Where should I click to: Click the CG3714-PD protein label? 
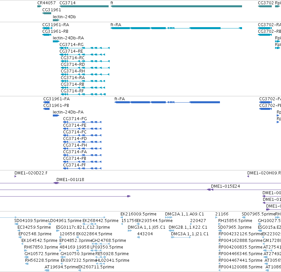75,139
